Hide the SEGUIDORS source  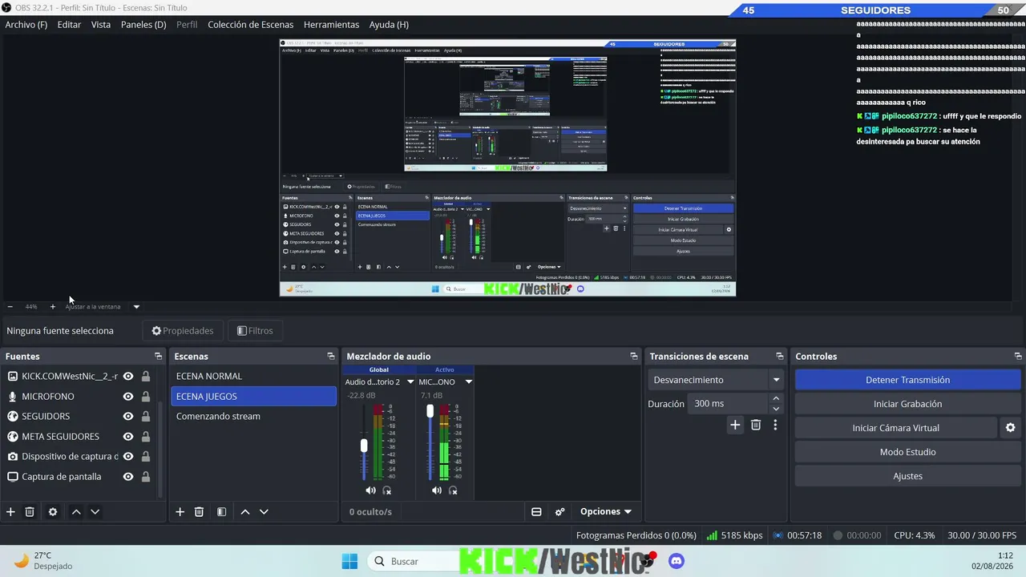point(128,417)
